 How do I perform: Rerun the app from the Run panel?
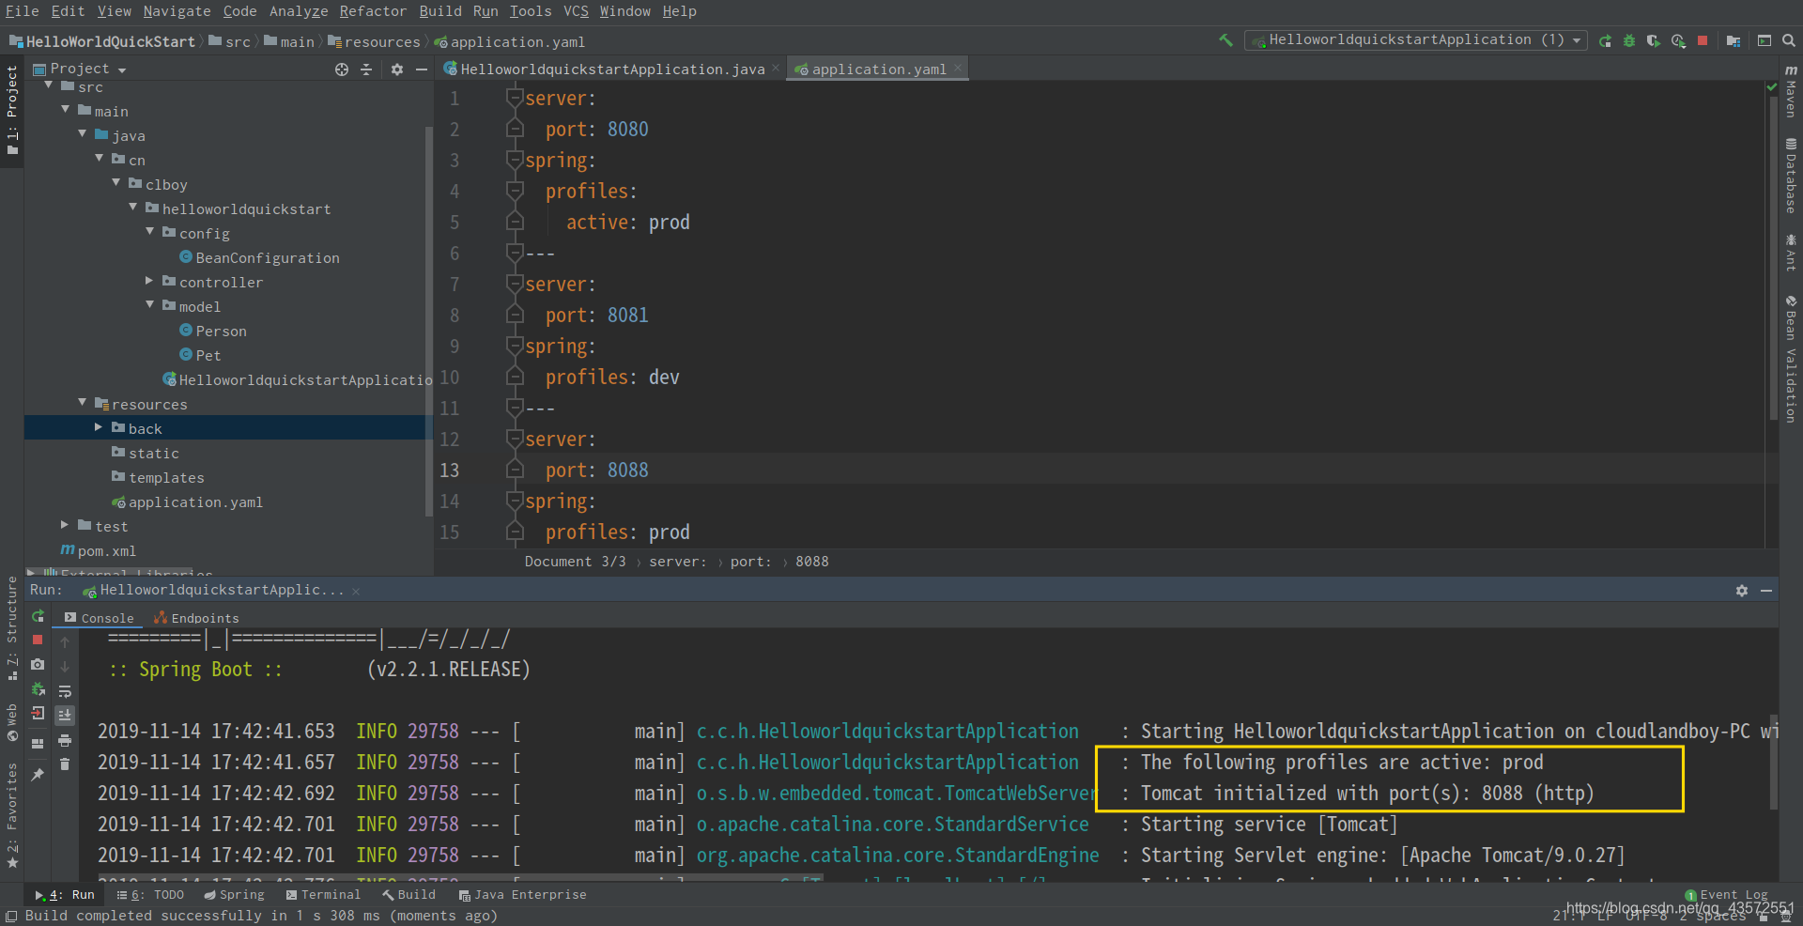coord(38,616)
